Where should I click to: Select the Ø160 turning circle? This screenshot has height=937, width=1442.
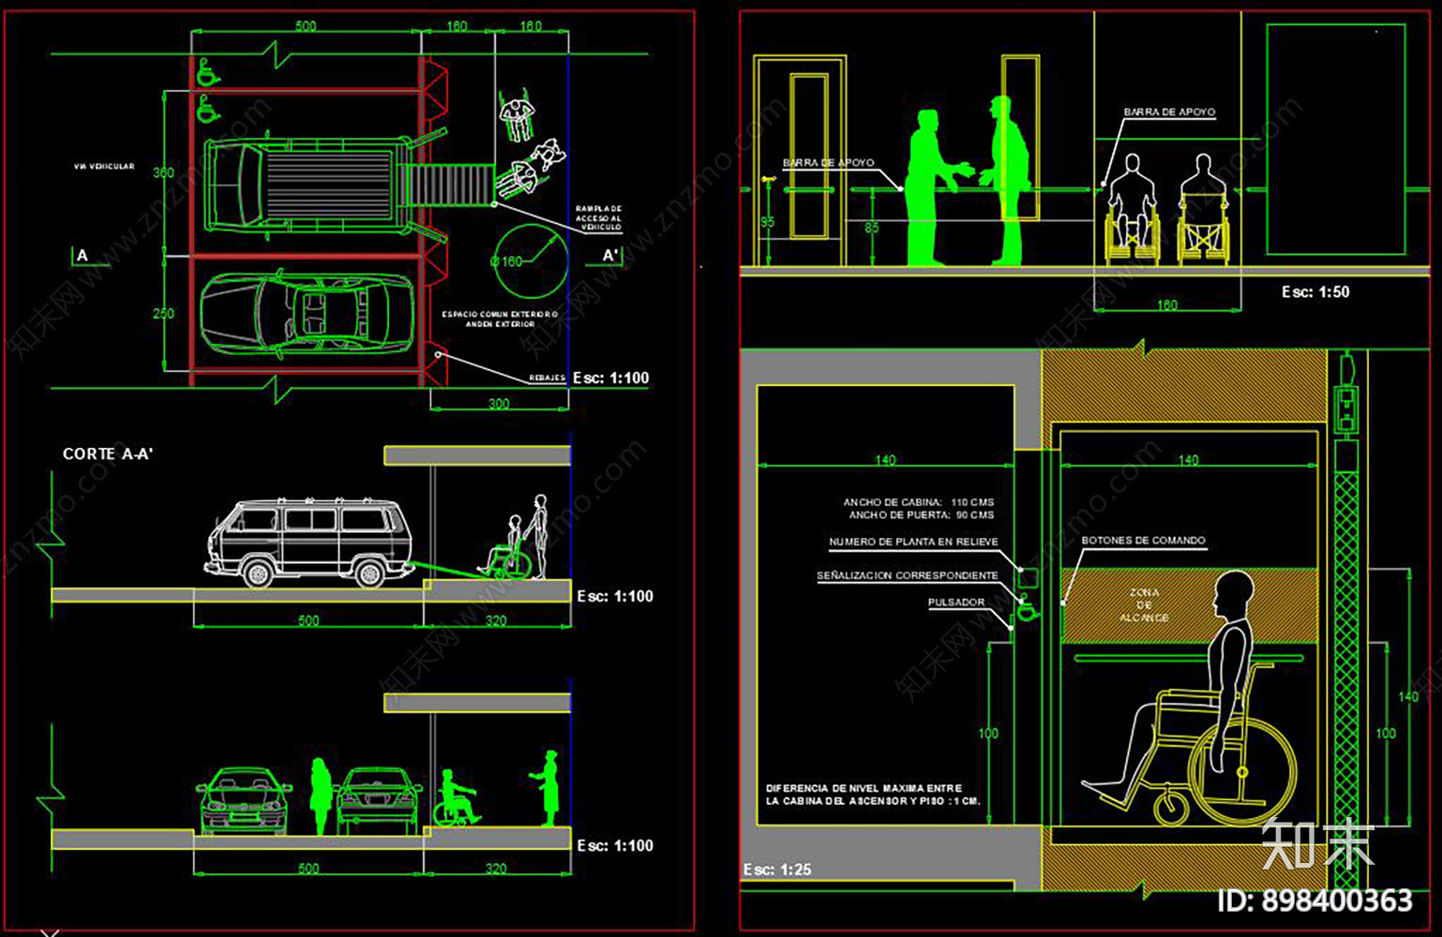point(530,261)
